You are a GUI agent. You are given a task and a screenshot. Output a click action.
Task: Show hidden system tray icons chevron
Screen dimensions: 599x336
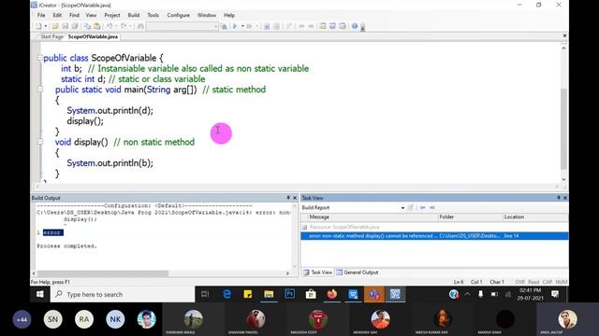pos(467,294)
